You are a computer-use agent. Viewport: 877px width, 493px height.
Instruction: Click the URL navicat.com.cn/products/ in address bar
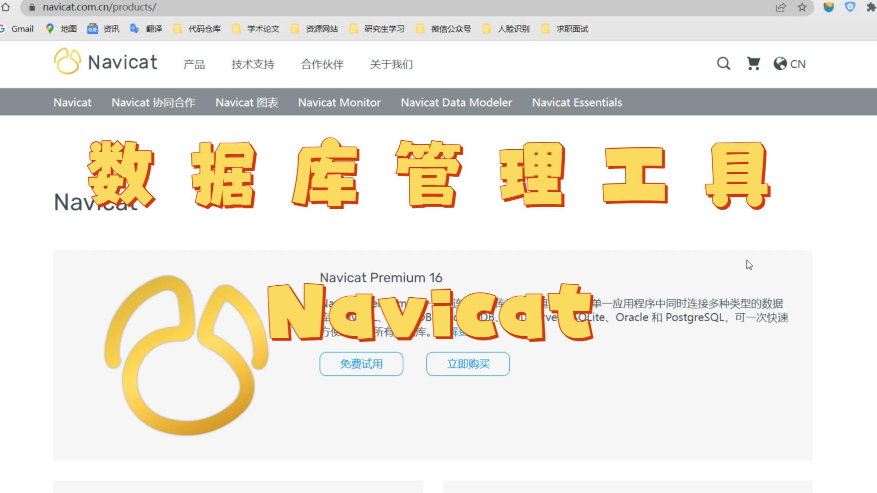[x=100, y=7]
